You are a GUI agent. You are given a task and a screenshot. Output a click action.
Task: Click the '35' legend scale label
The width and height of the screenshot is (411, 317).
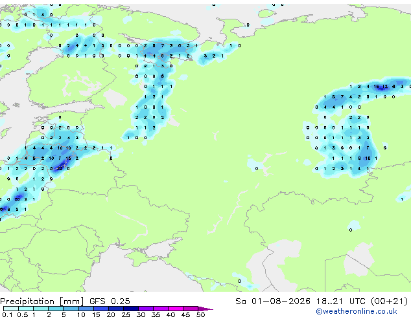tap(156, 314)
